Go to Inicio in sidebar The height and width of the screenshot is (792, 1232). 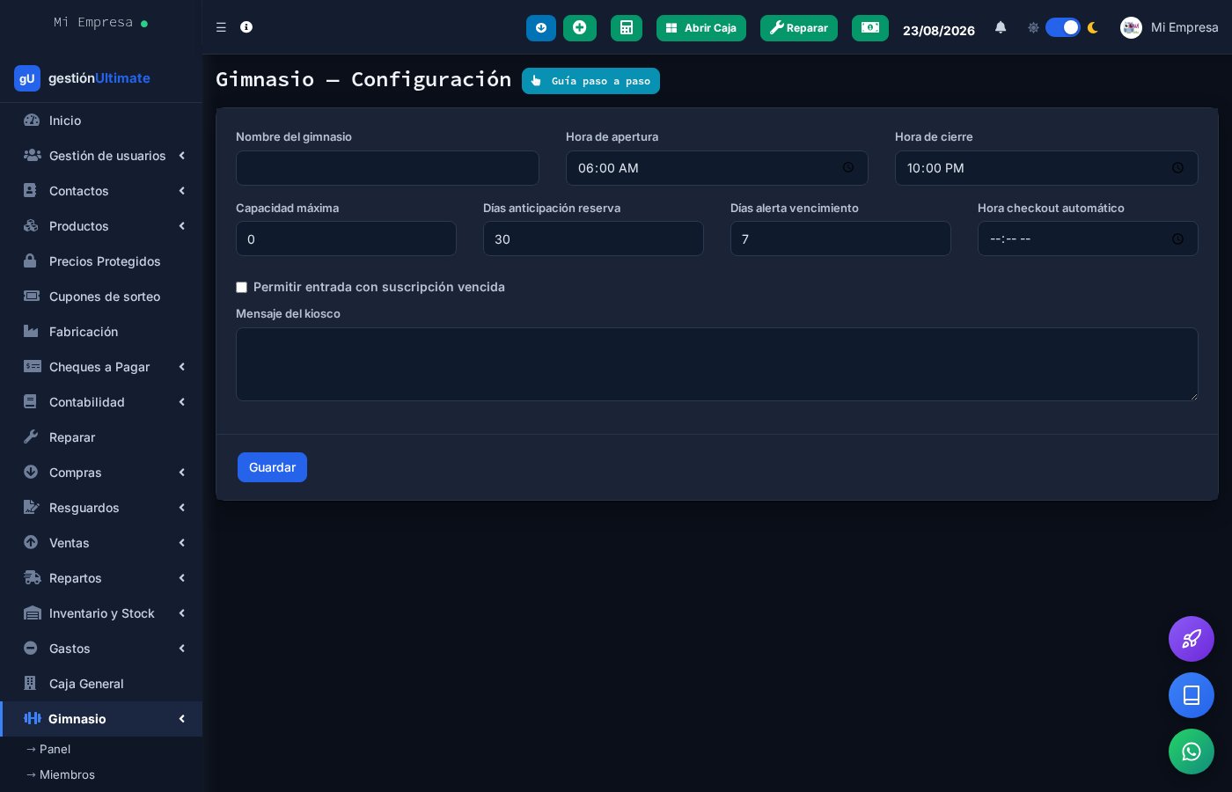click(101, 121)
